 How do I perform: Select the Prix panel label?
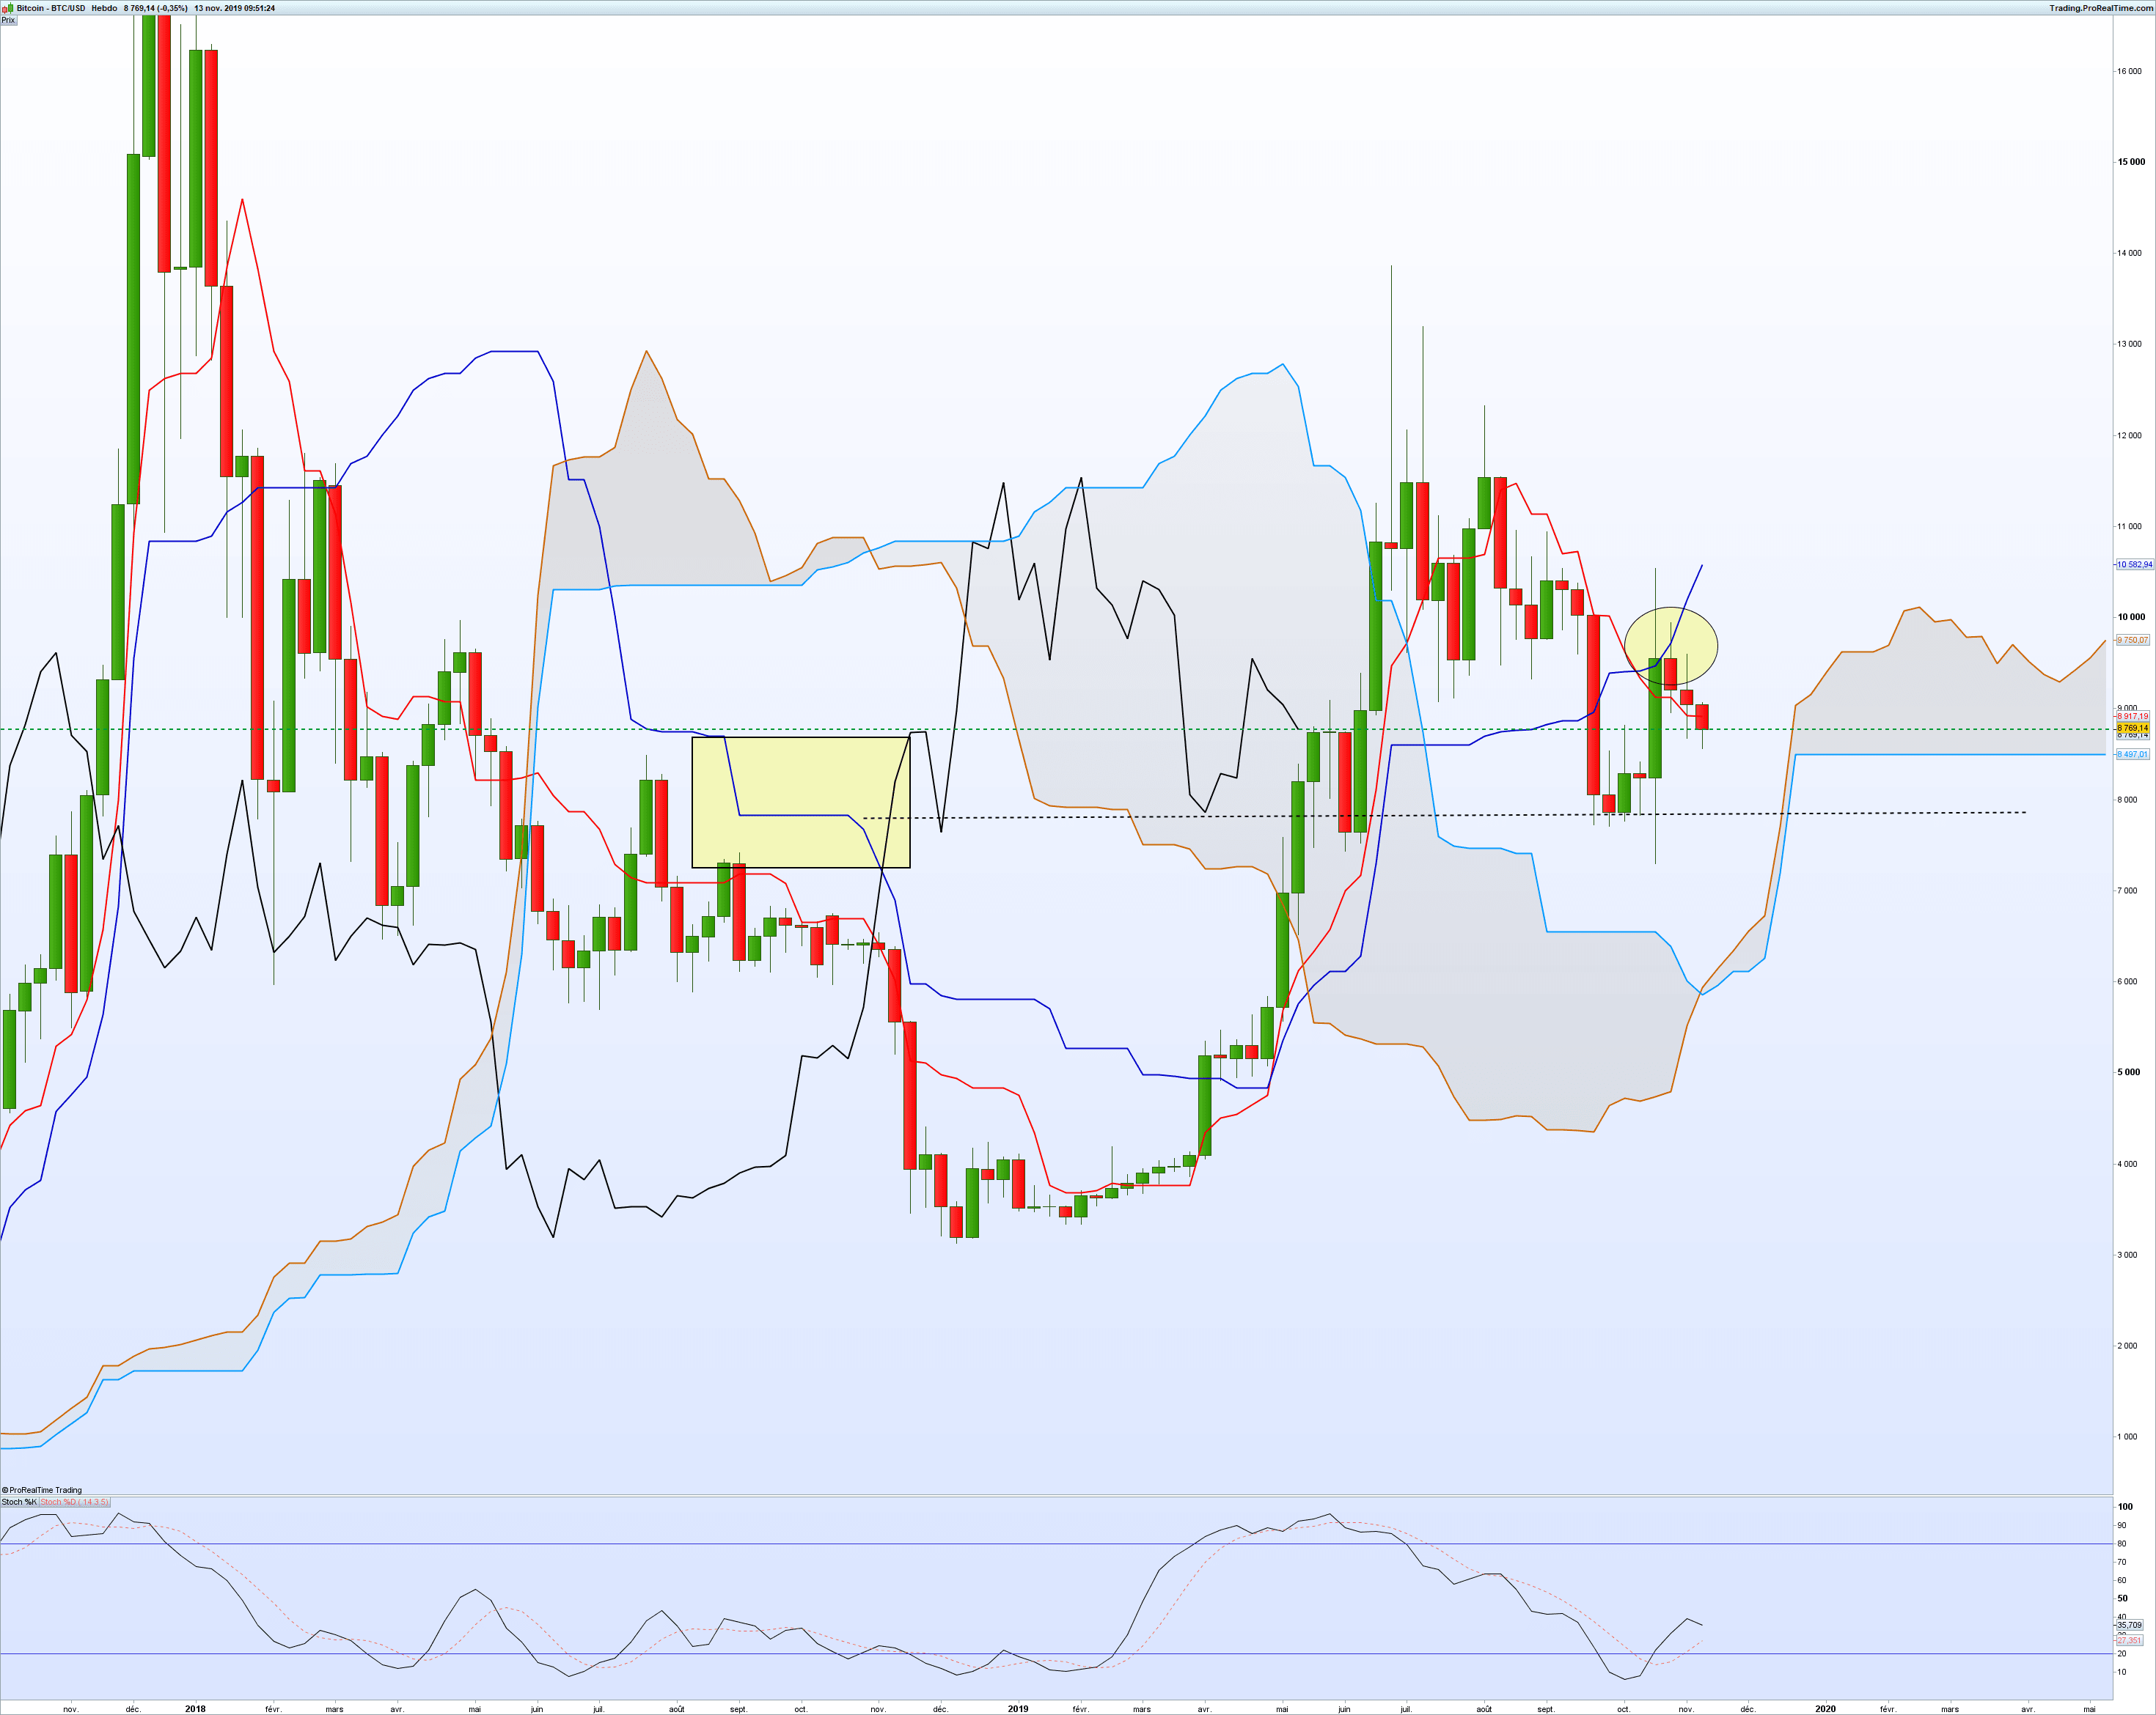click(x=8, y=20)
